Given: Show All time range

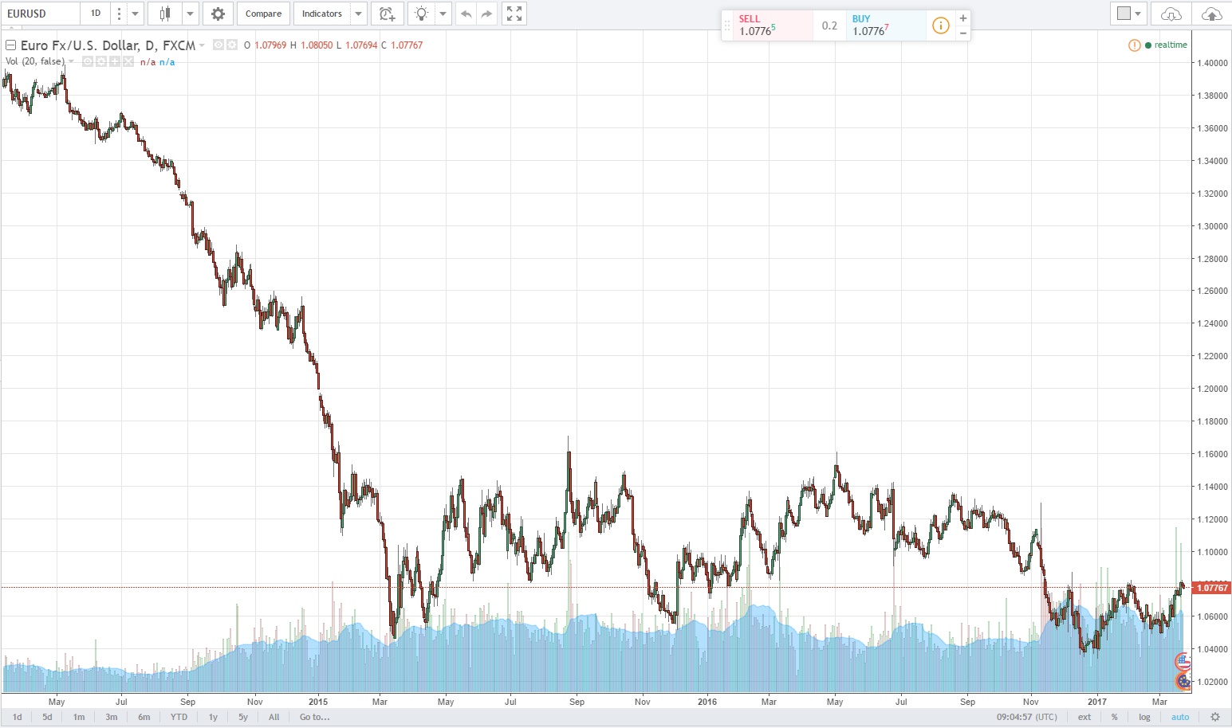Looking at the screenshot, I should [274, 717].
